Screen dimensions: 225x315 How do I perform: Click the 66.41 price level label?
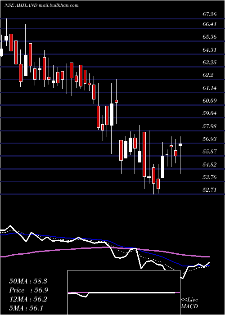click(x=210, y=24)
